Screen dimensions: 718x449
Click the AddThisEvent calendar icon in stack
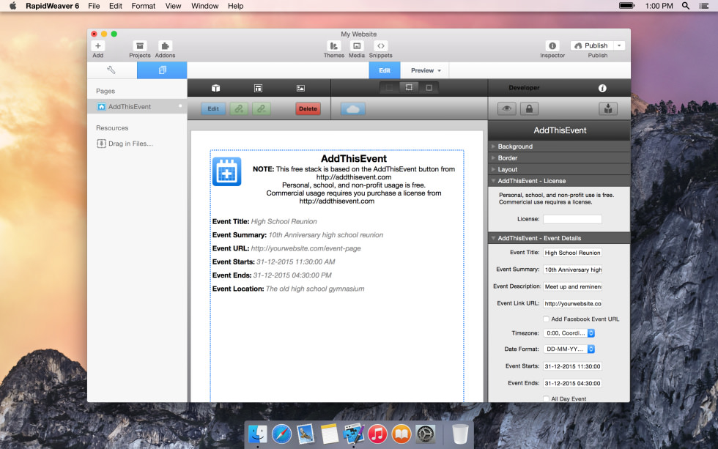(226, 171)
